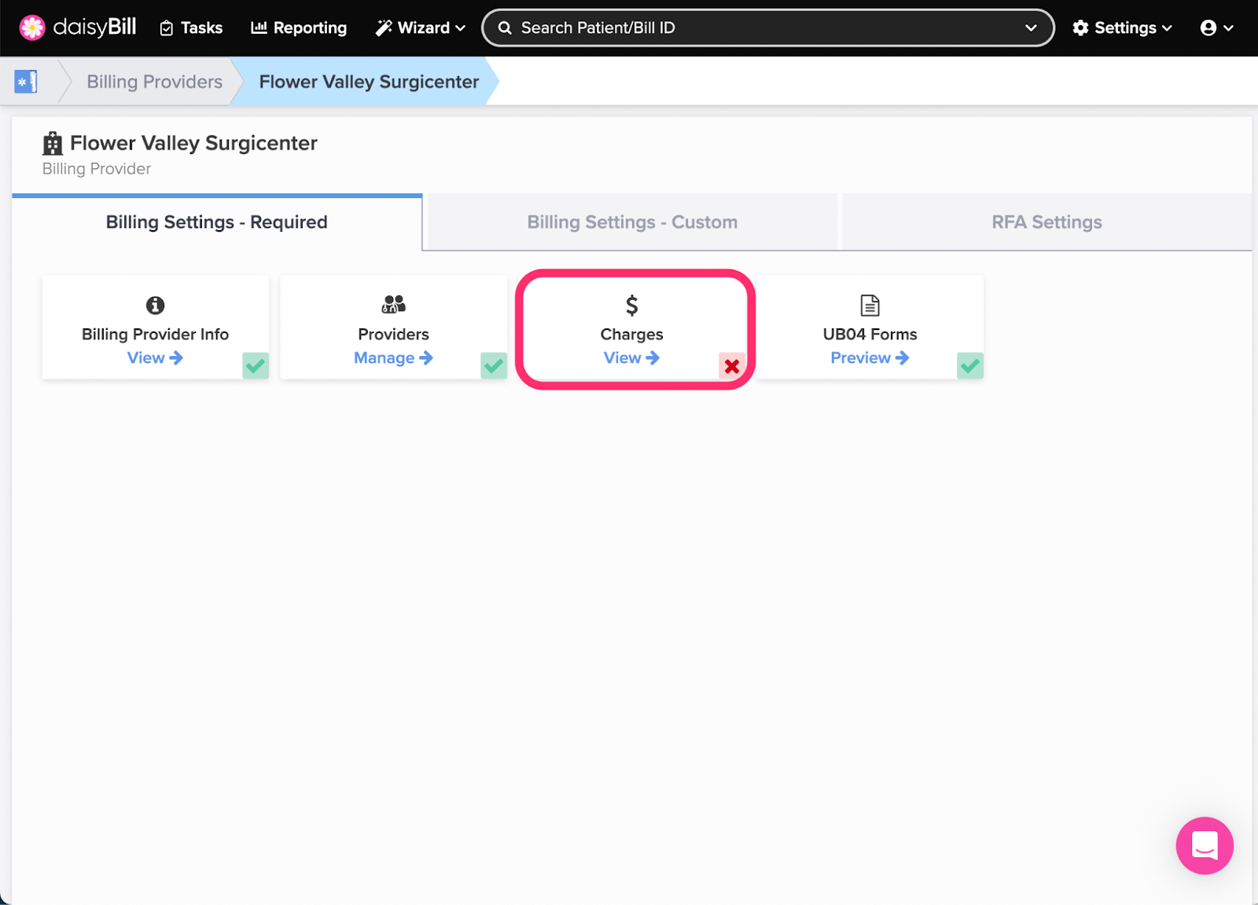Go to Billing Providers breadcrumb
The width and height of the screenshot is (1258, 905).
click(x=155, y=82)
